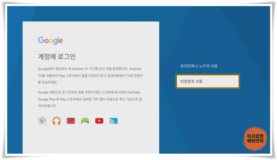Click the Play Games controller icon
The width and height of the screenshot is (277, 160).
[85, 121]
